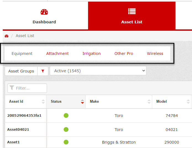Screen dimensions: 192x148
Task: Go to the Wireless tab
Action: pos(155,54)
